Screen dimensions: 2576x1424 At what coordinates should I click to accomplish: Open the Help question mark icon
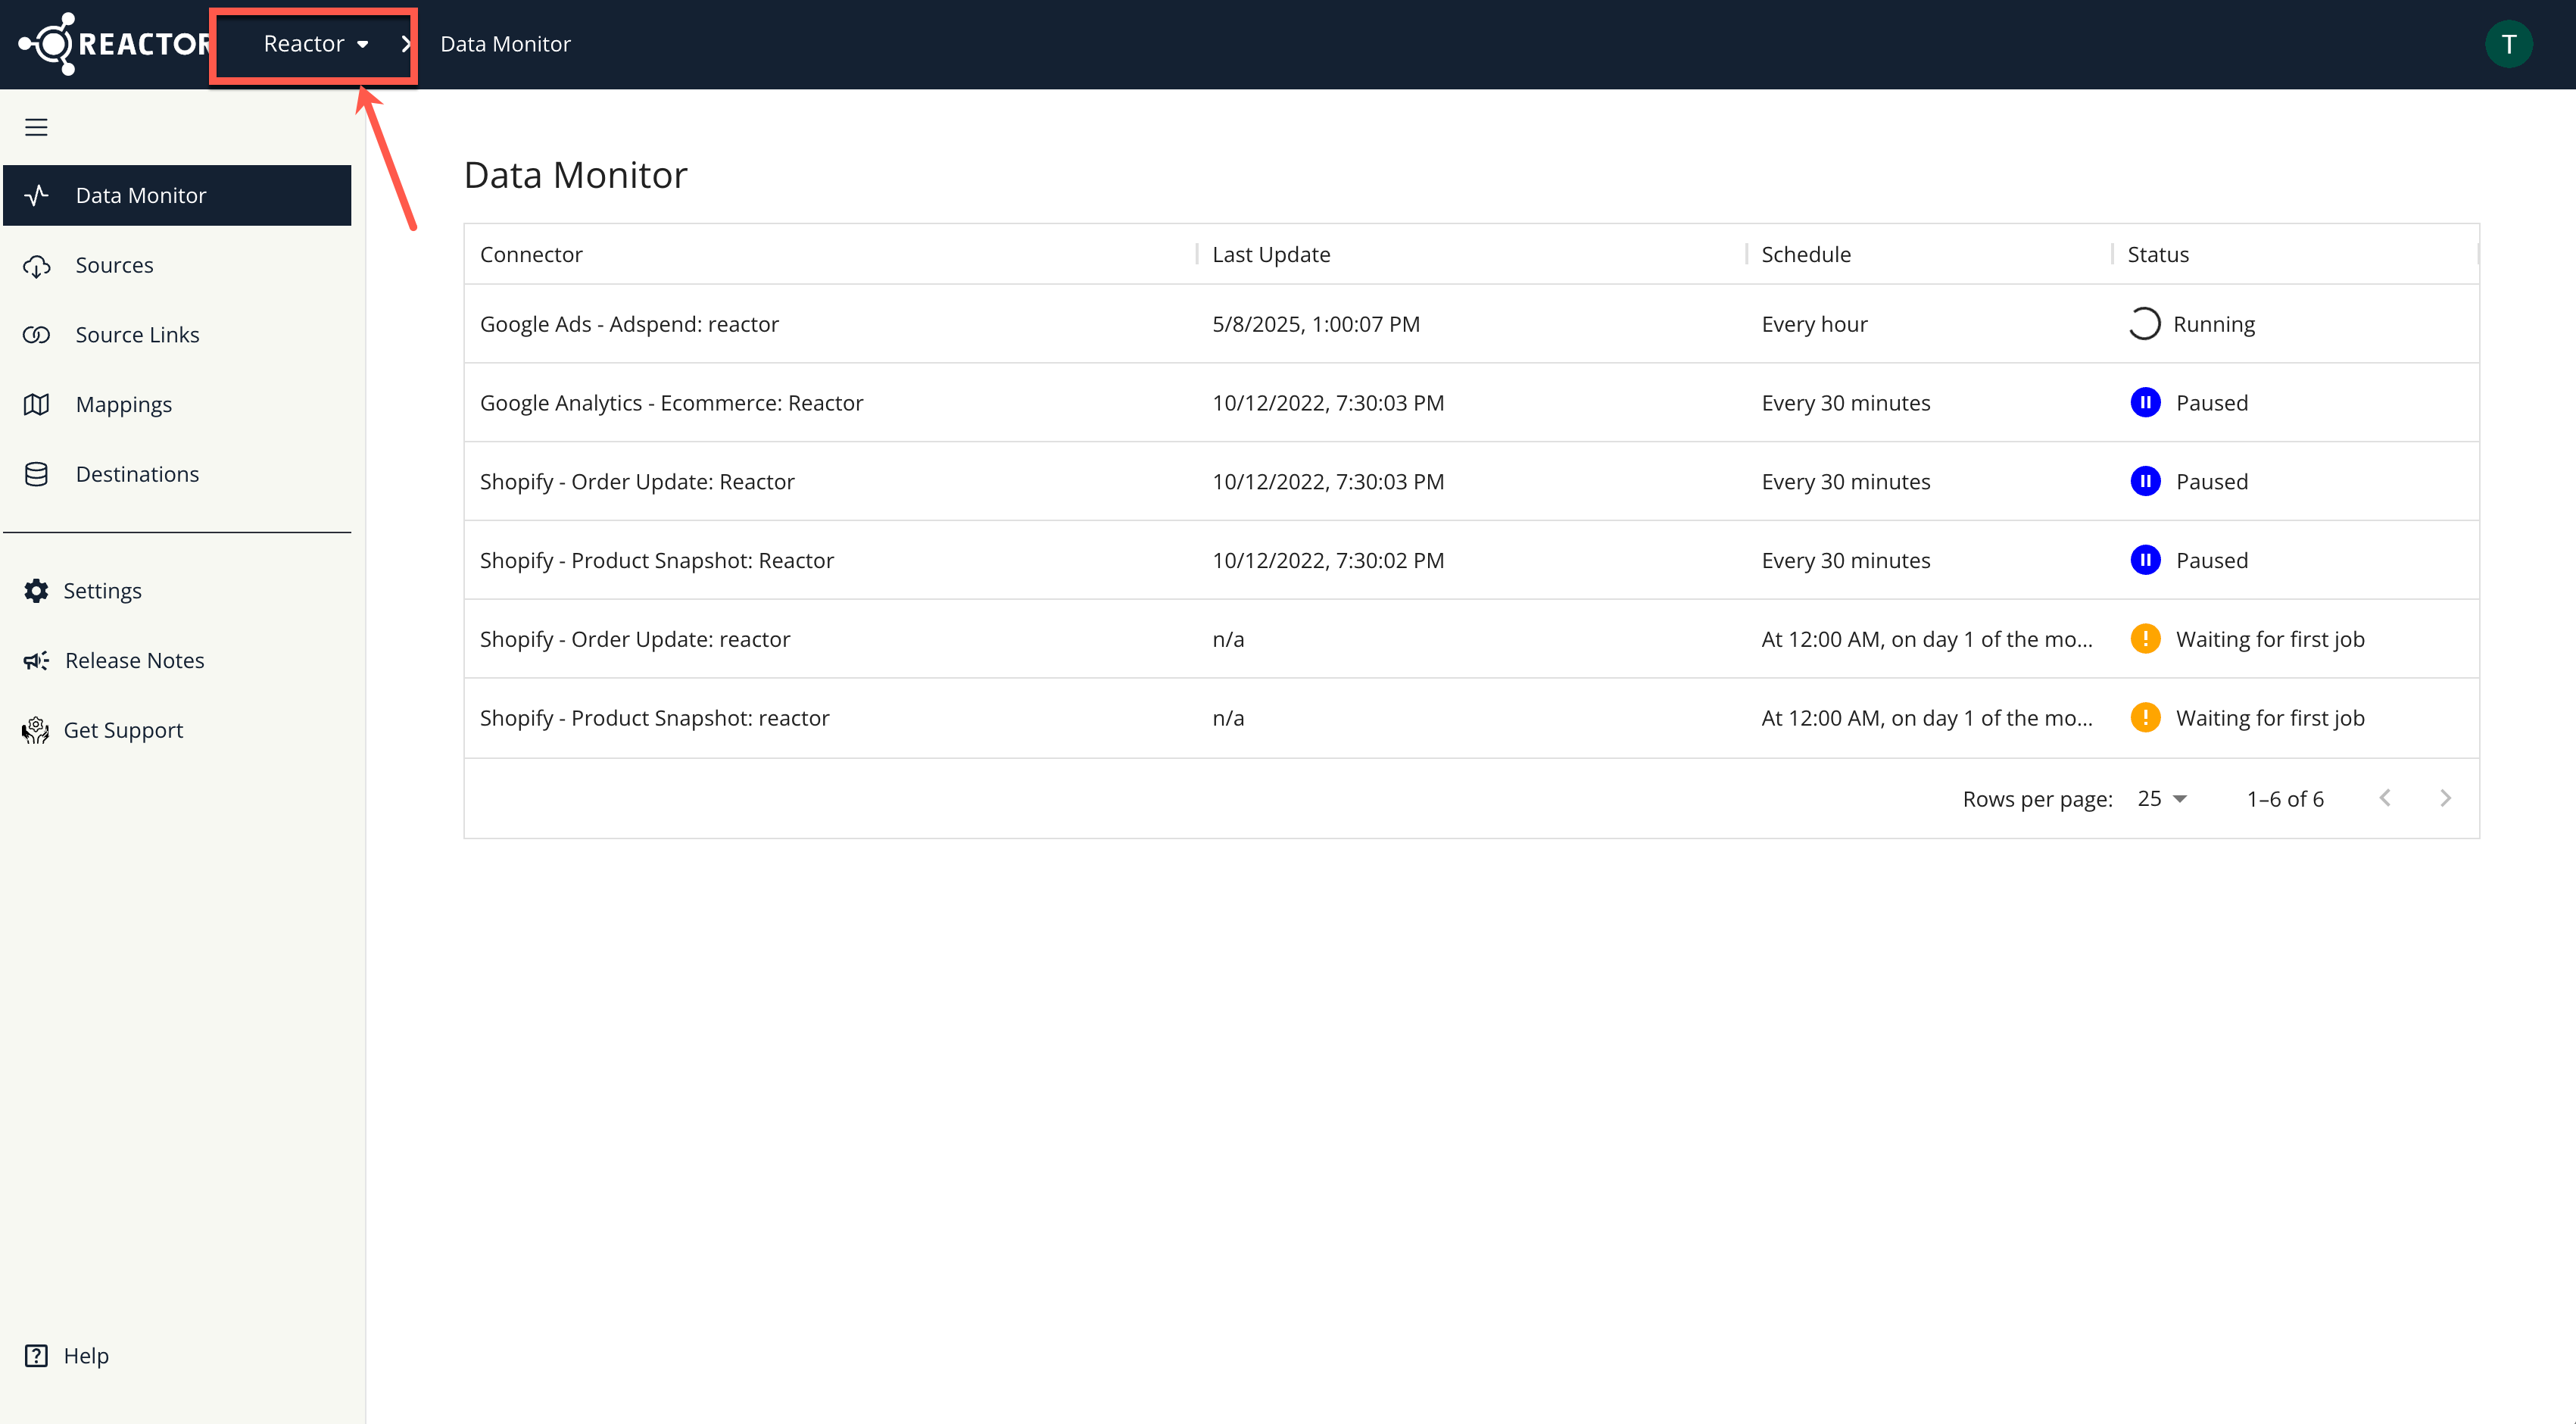[37, 1355]
